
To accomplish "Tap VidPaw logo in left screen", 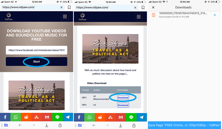I will pos(9,17).
